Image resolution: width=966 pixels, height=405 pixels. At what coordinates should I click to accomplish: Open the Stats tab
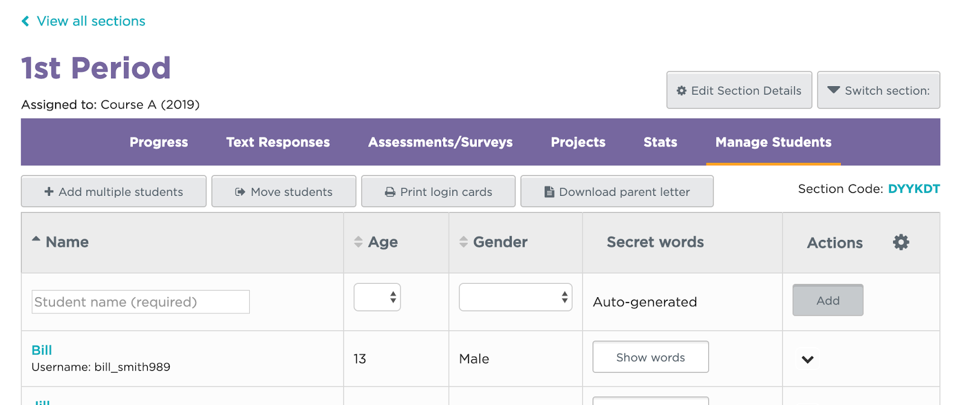point(660,142)
